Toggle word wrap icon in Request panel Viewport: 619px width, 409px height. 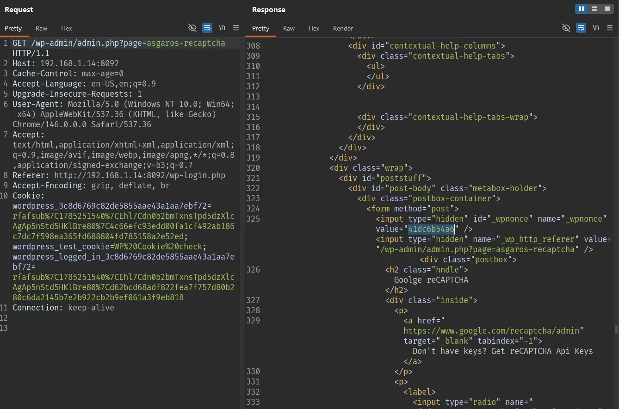click(207, 28)
